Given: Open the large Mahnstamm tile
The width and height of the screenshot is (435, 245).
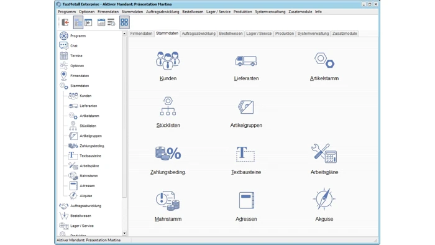Looking at the screenshot, I should point(168,206).
